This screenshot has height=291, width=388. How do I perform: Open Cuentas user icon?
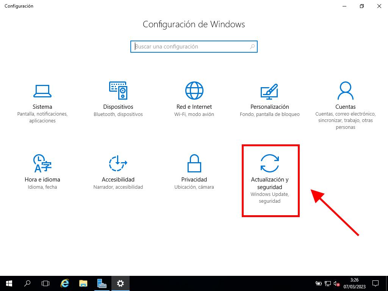pyautogui.click(x=345, y=91)
